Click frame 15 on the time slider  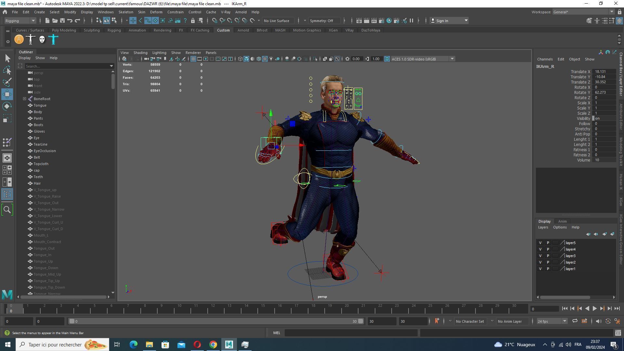pyautogui.click(x=263, y=308)
